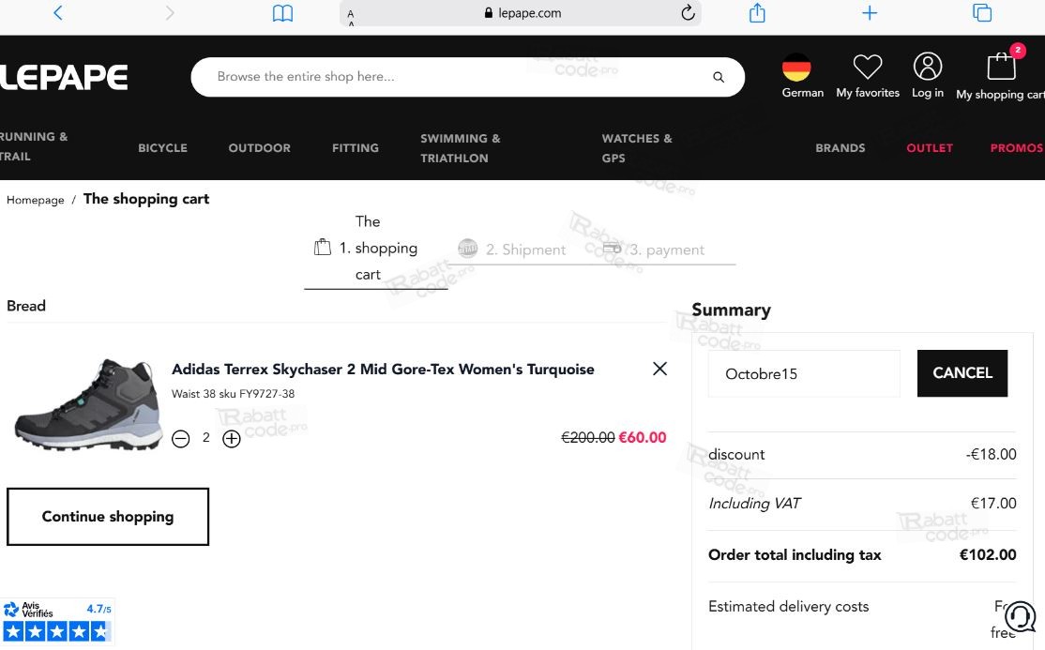The height and width of the screenshot is (650, 1045).
Task: Open Safari bookmarks book icon
Action: (282, 13)
